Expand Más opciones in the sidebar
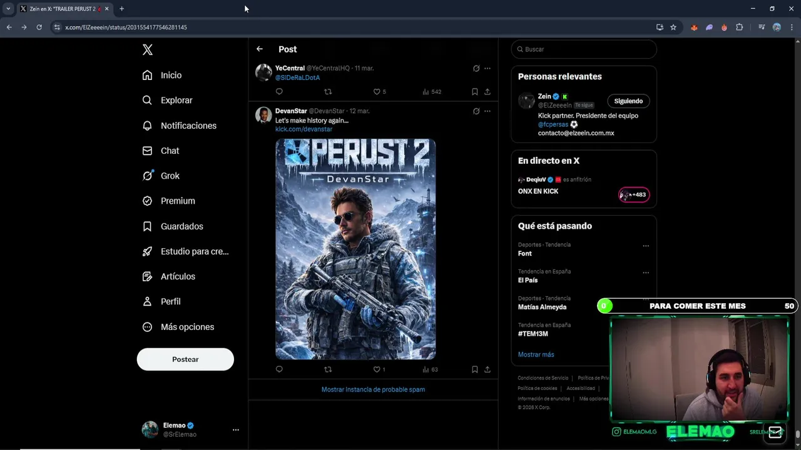 [178, 327]
